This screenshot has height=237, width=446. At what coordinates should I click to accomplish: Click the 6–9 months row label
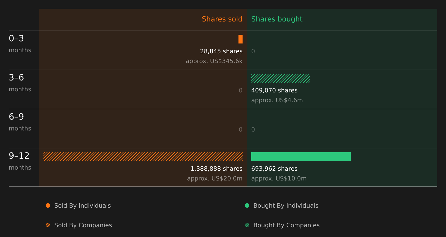(20, 122)
